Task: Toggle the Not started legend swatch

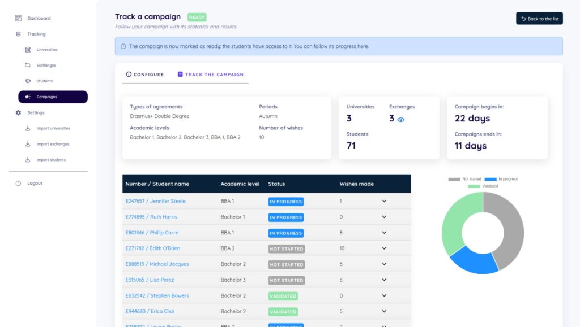Action: pyautogui.click(x=454, y=179)
